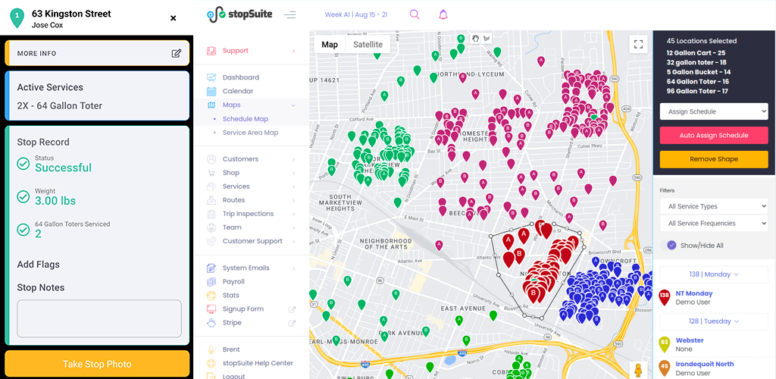
Task: Expand the 128 | Tuesday group
Action: [714, 321]
